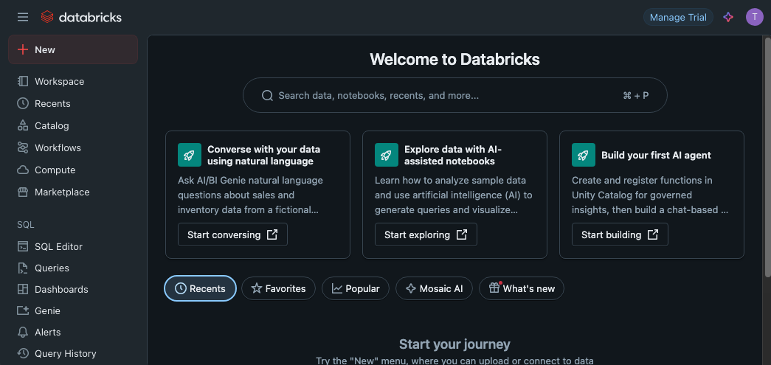The image size is (771, 365).
Task: Click the Compute cloud icon
Action: [x=23, y=170]
